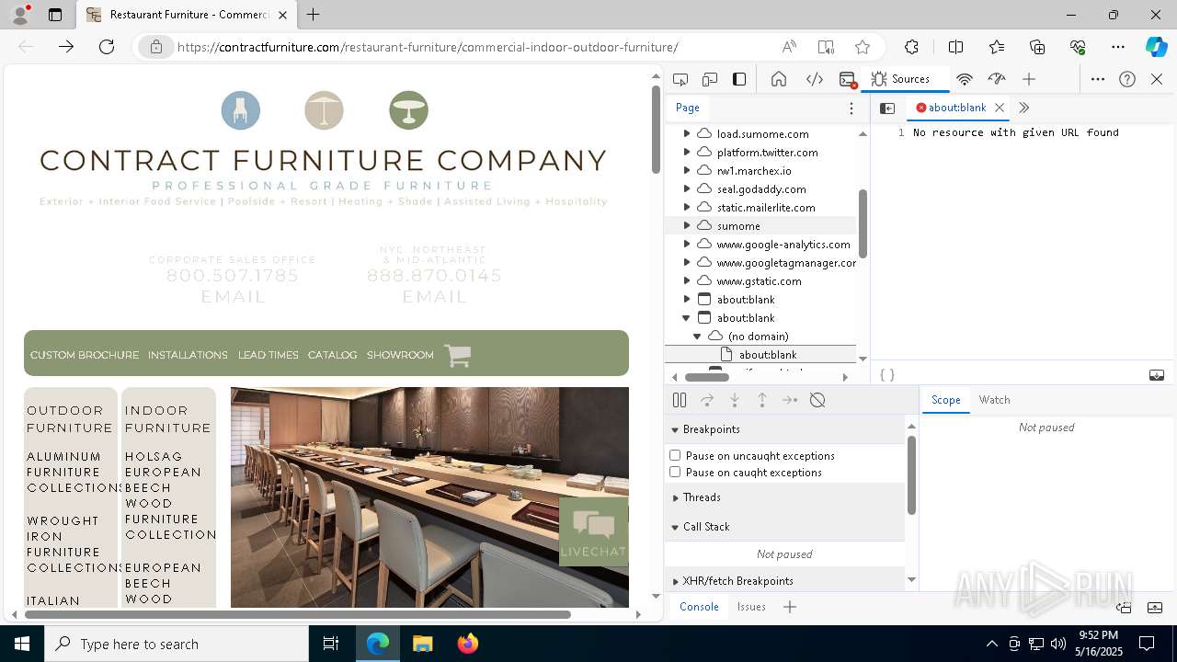Open File Explorer from the taskbar
The image size is (1177, 662).
coord(423,644)
